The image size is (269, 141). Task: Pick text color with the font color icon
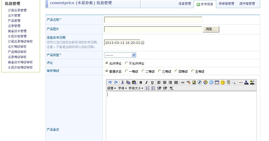coord(246,82)
